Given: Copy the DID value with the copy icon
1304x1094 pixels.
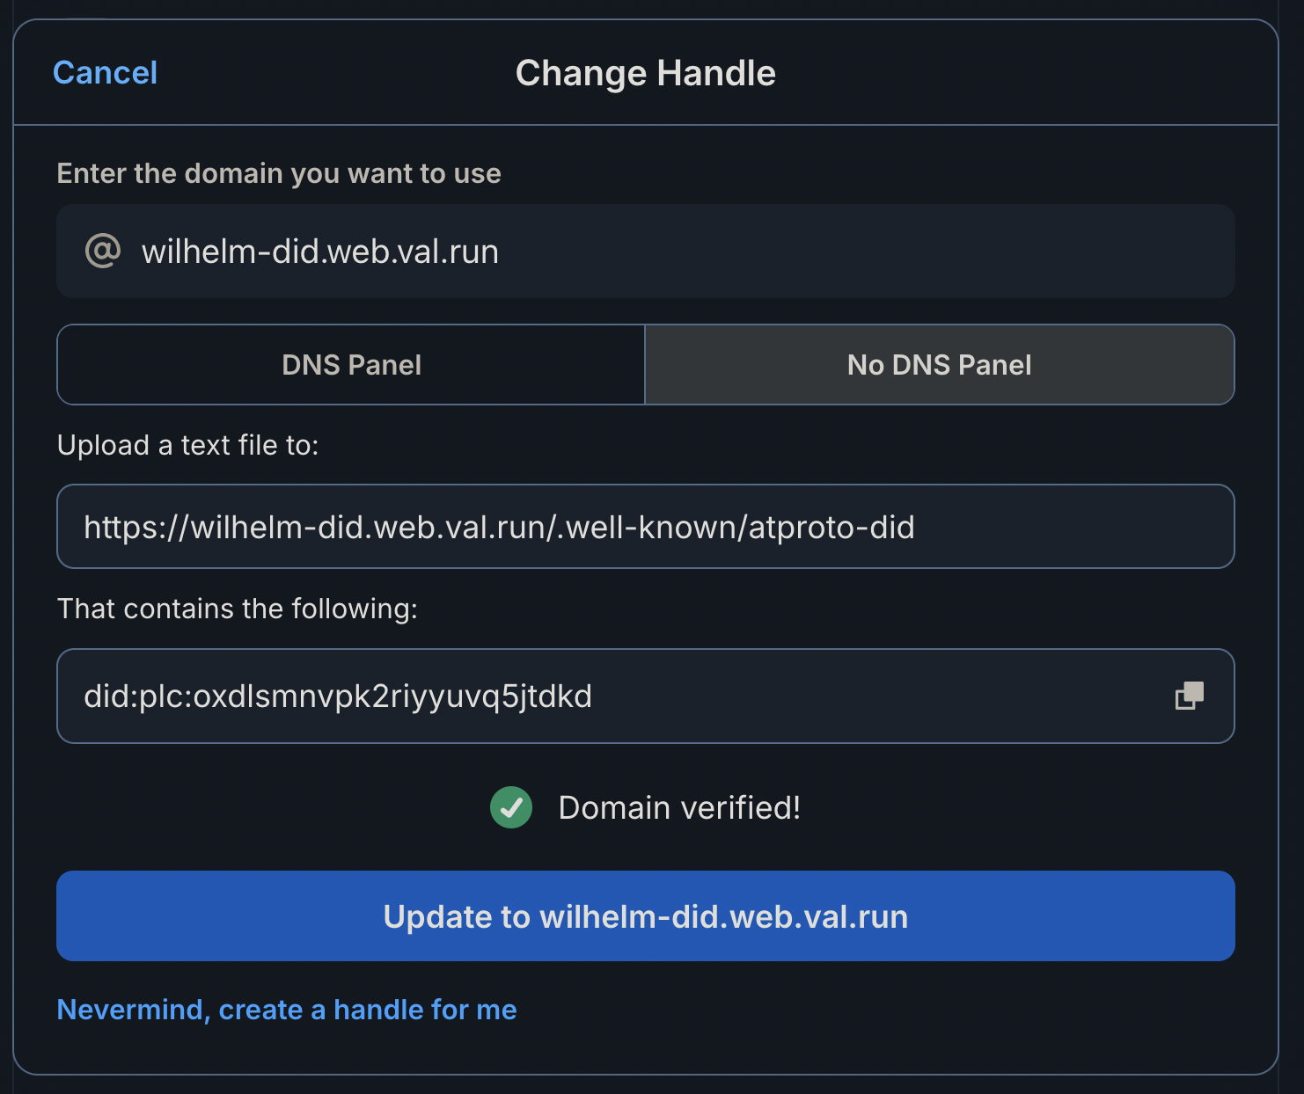Looking at the screenshot, I should [x=1189, y=696].
